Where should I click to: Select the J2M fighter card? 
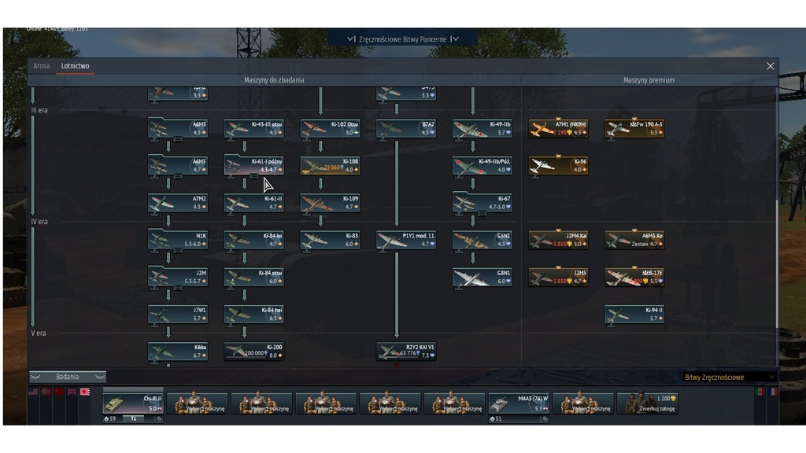click(178, 277)
